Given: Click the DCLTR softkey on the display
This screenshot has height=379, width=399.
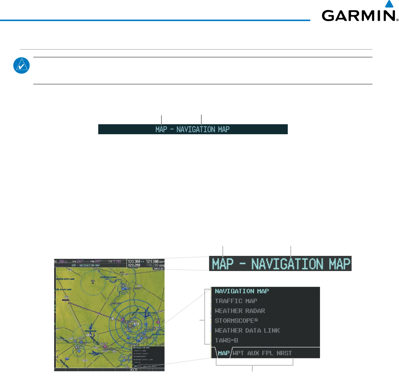Looking at the screenshot, I should [x=134, y=370].
